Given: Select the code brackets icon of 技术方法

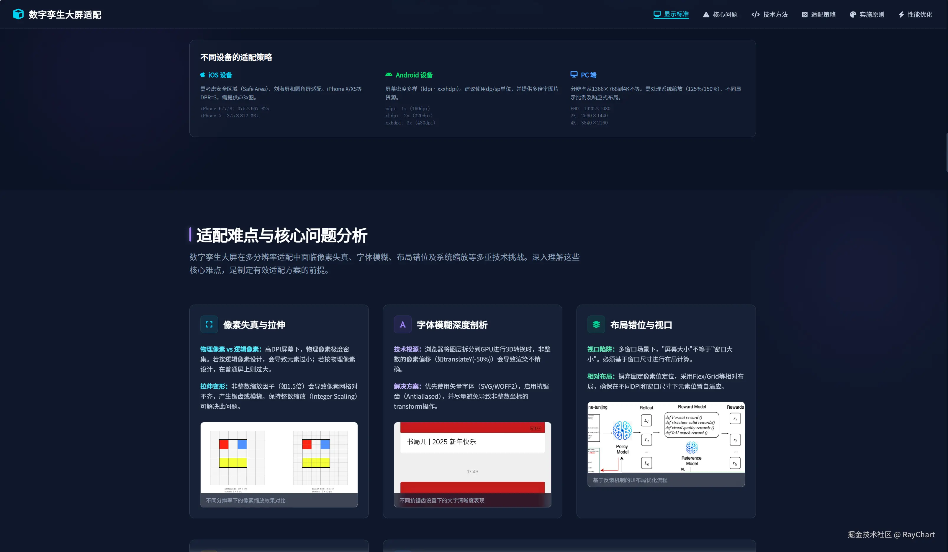Looking at the screenshot, I should (756, 14).
